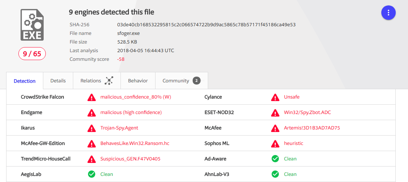Click the file name sfoger.exe
The width and height of the screenshot is (408, 182).
point(128,33)
